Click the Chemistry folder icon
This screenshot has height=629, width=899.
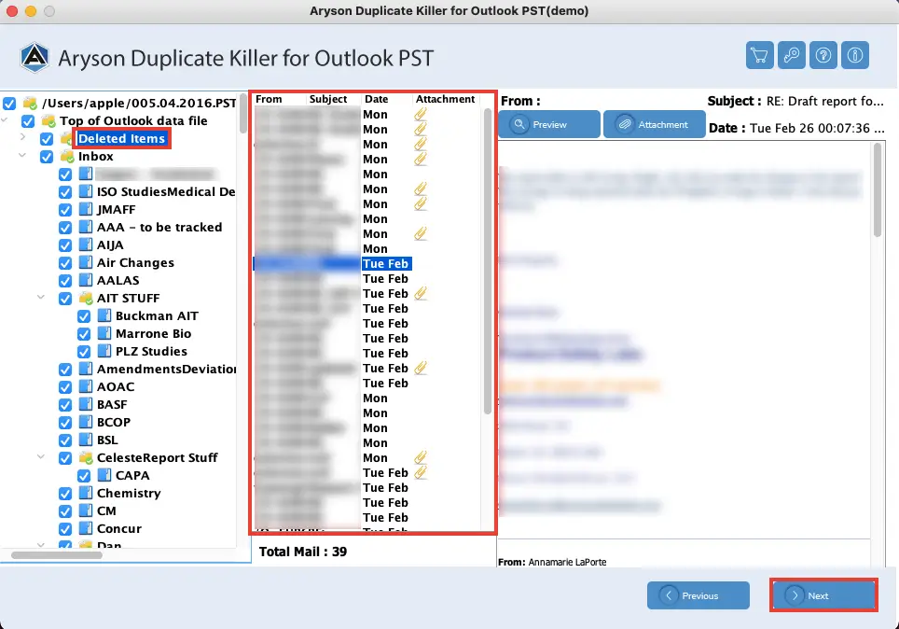coord(86,493)
